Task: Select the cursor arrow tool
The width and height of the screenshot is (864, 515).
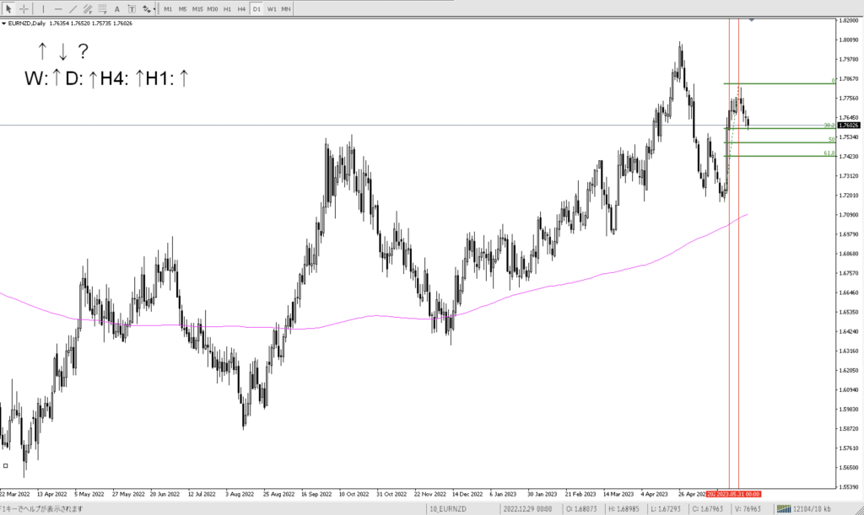Action: click(x=9, y=8)
